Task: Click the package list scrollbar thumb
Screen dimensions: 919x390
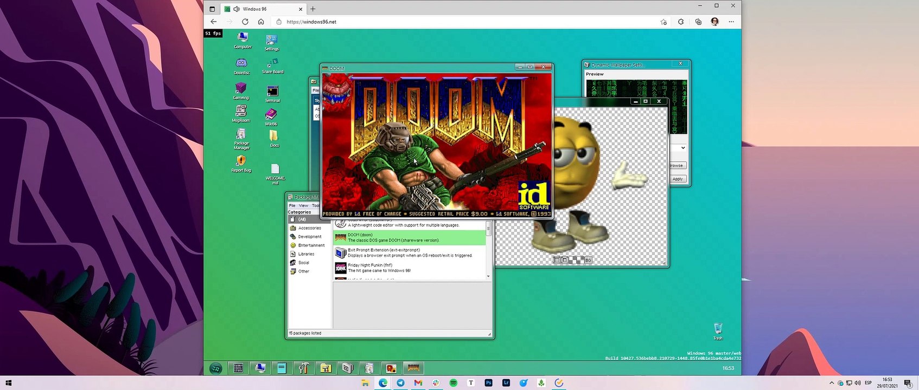Action: (488, 230)
